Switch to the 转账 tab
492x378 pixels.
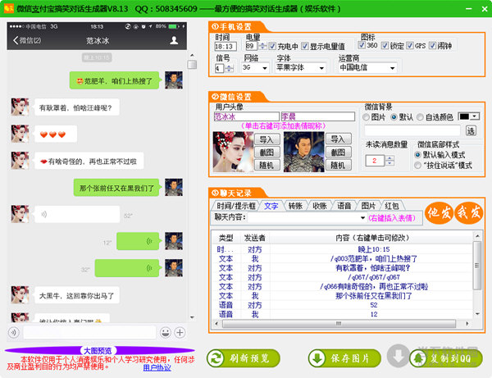tap(295, 206)
